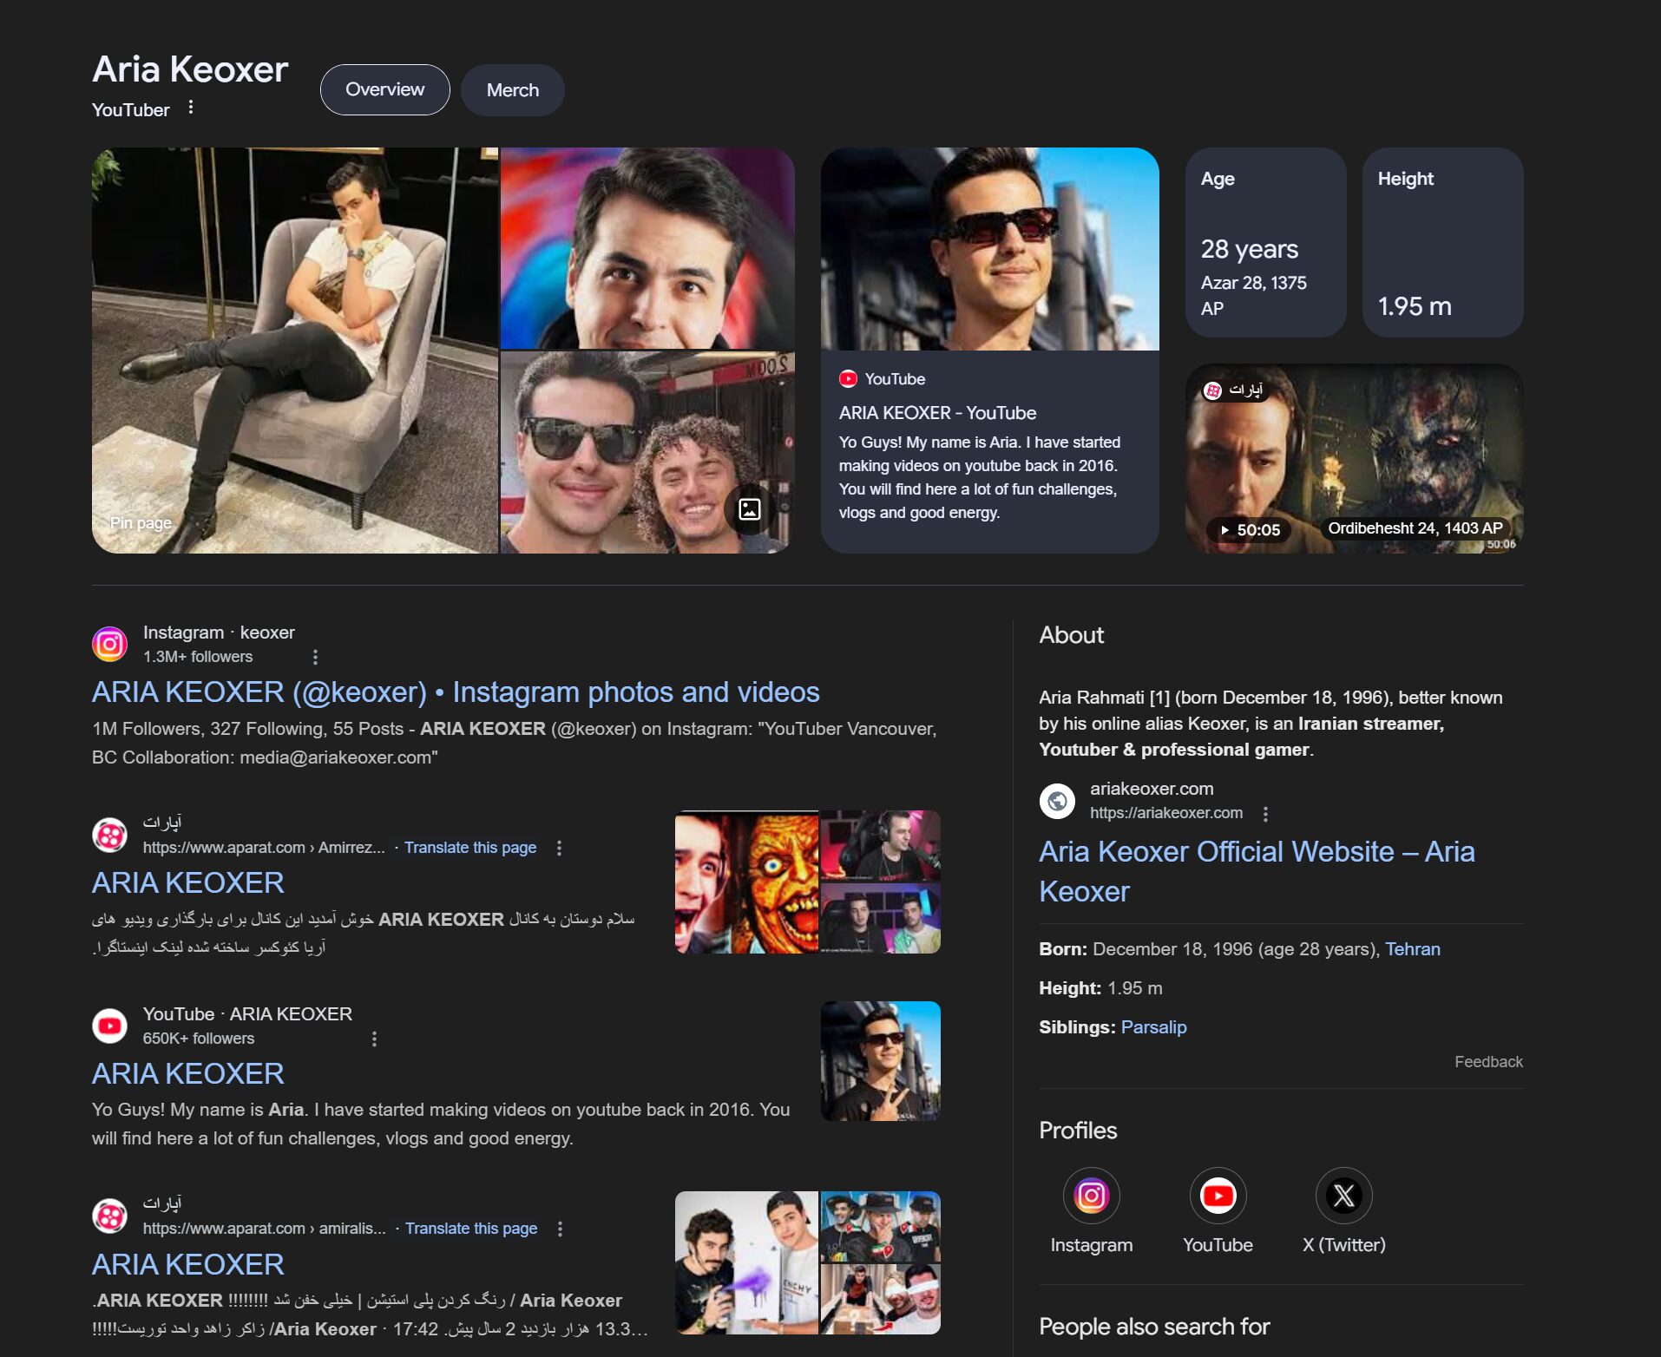
Task: Open more options for the YouTube ARIA KEOXER result
Action: point(374,1039)
